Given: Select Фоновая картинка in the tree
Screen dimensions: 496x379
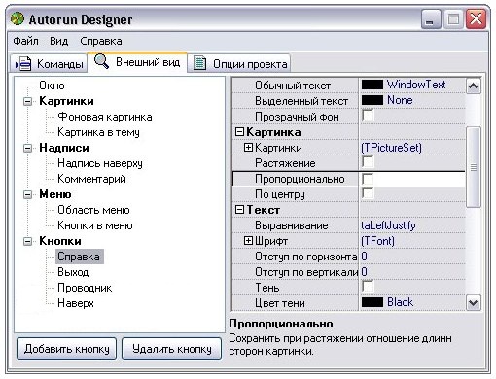Looking at the screenshot, I should pyautogui.click(x=105, y=117).
